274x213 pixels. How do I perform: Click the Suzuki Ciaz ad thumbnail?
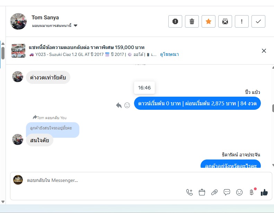click(18, 51)
